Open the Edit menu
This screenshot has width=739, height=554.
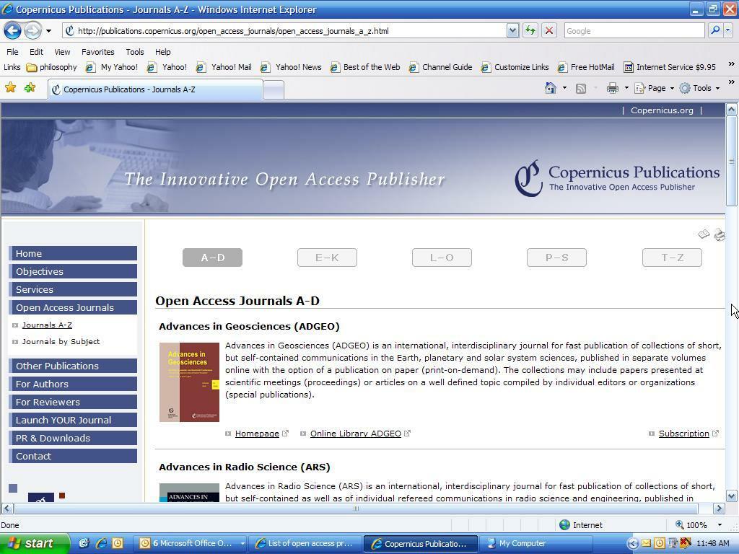click(x=36, y=52)
